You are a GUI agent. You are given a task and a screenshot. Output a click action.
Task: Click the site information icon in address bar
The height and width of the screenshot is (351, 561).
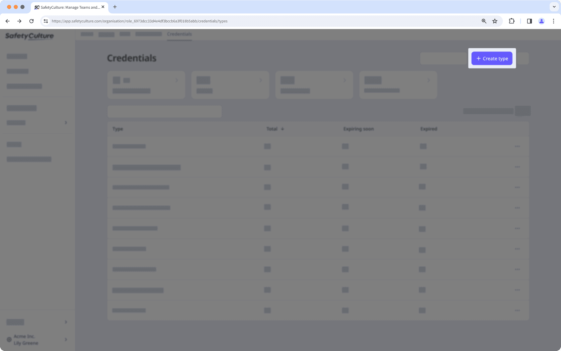point(45,21)
